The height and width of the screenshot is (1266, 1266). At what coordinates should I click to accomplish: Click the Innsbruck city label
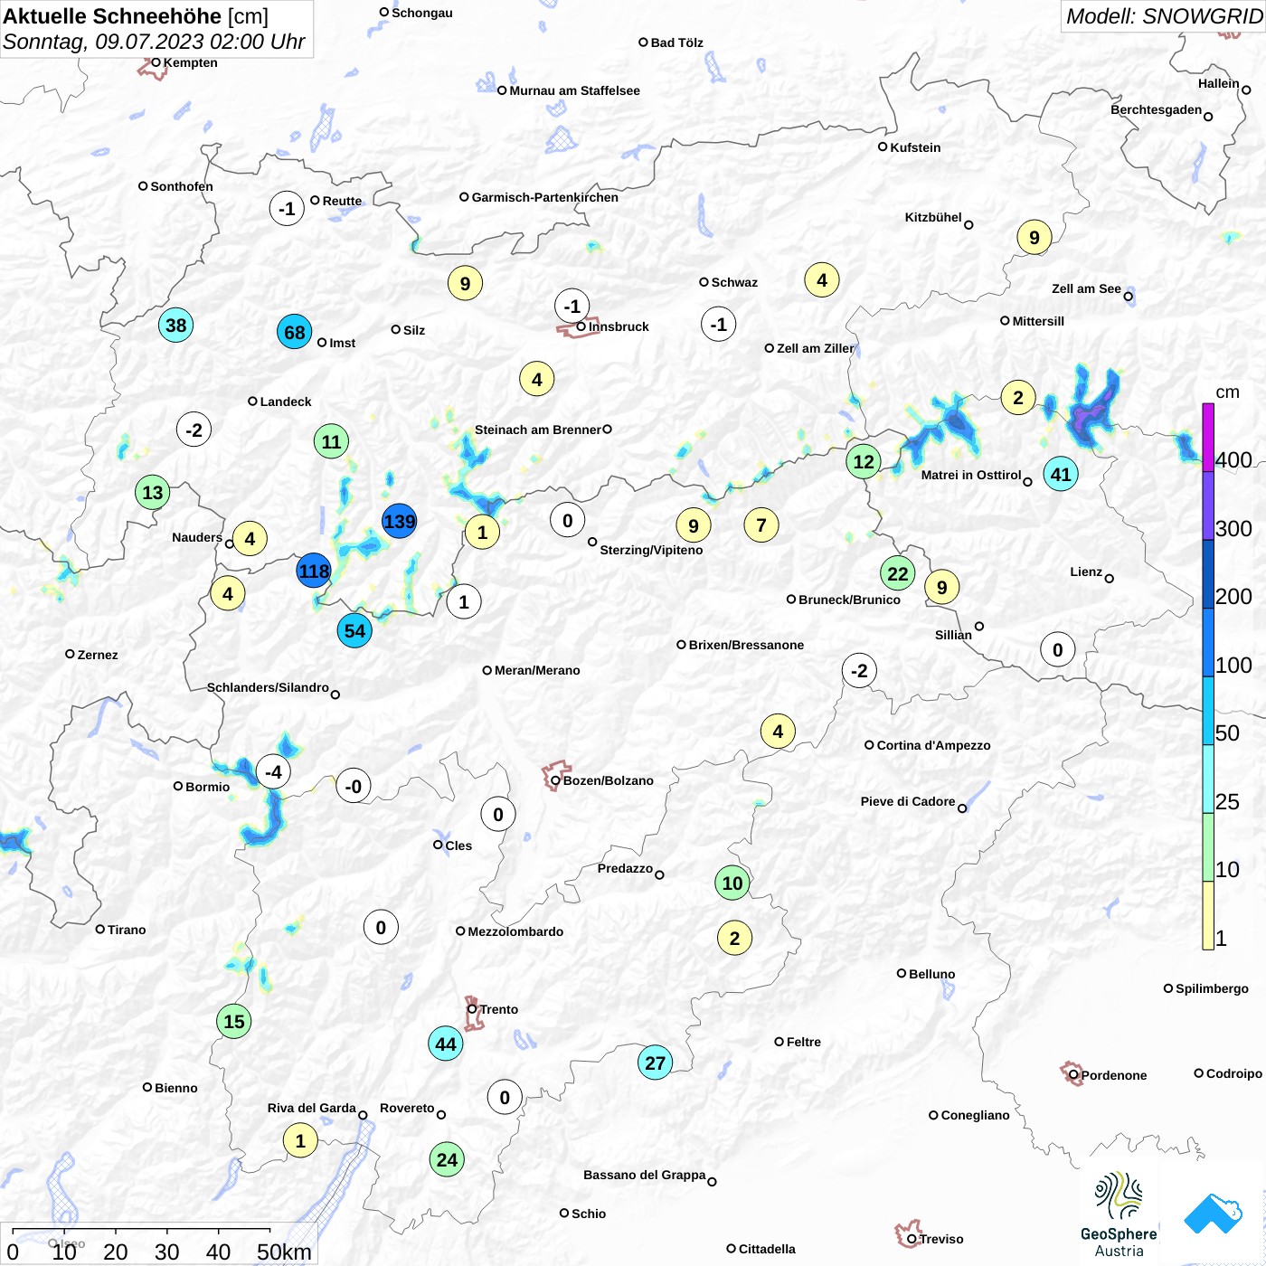click(619, 326)
